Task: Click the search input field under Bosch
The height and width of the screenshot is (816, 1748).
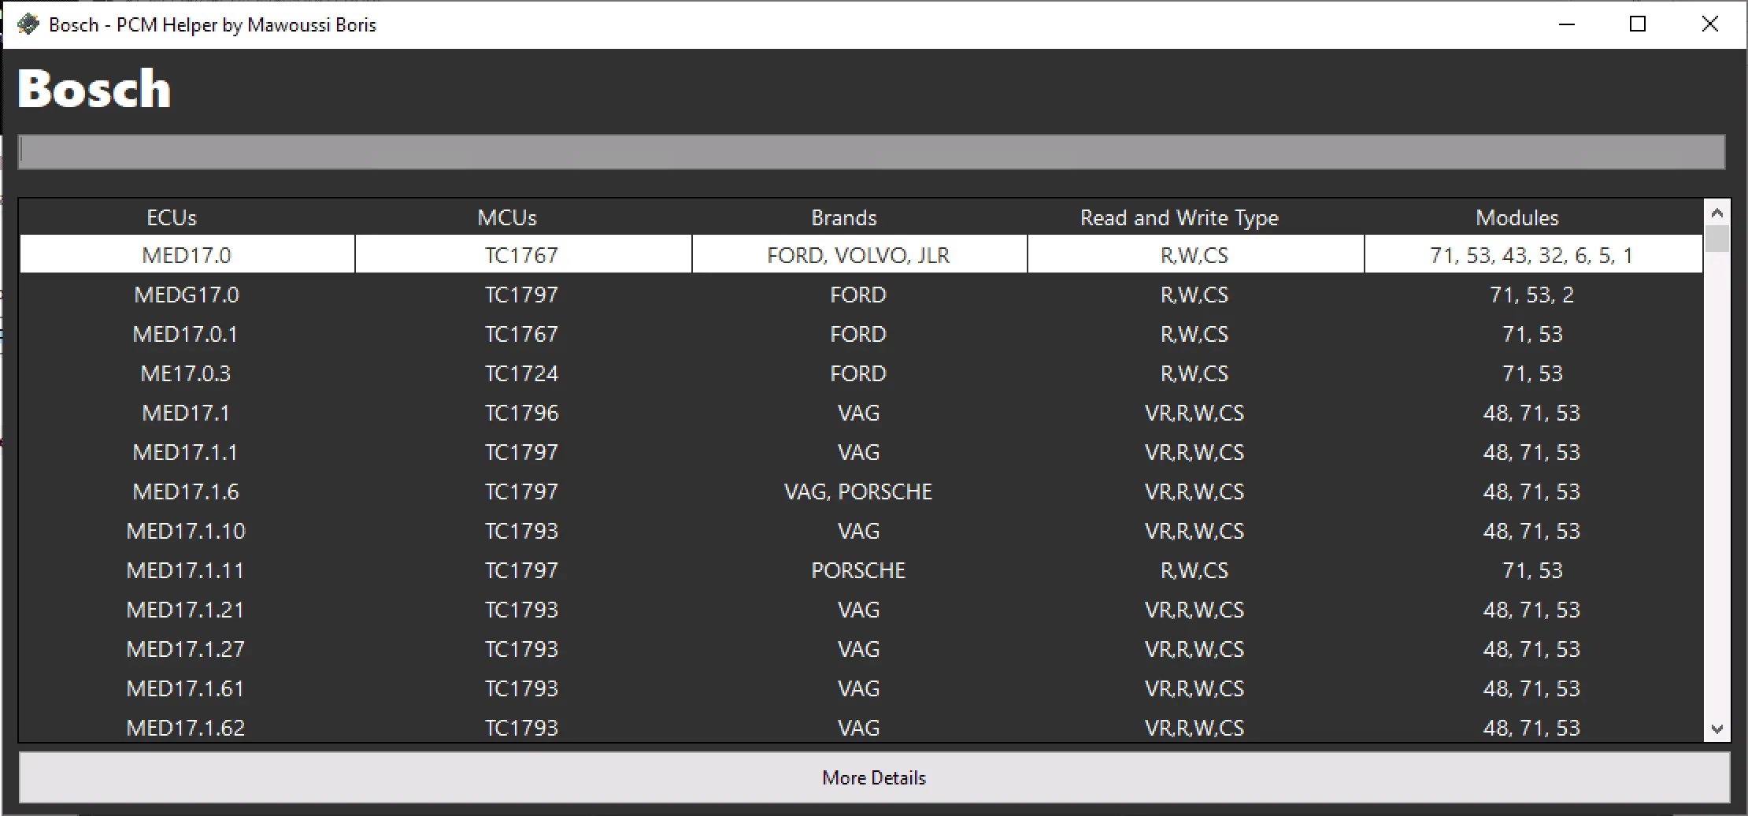Action: tap(872, 152)
